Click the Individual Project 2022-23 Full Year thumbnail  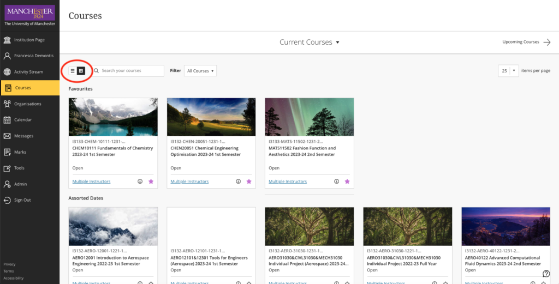point(407,226)
